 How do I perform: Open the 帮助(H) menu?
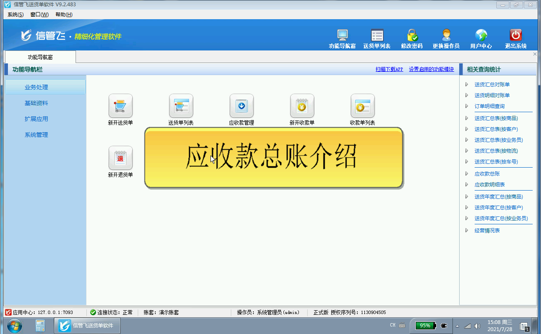(x=63, y=15)
